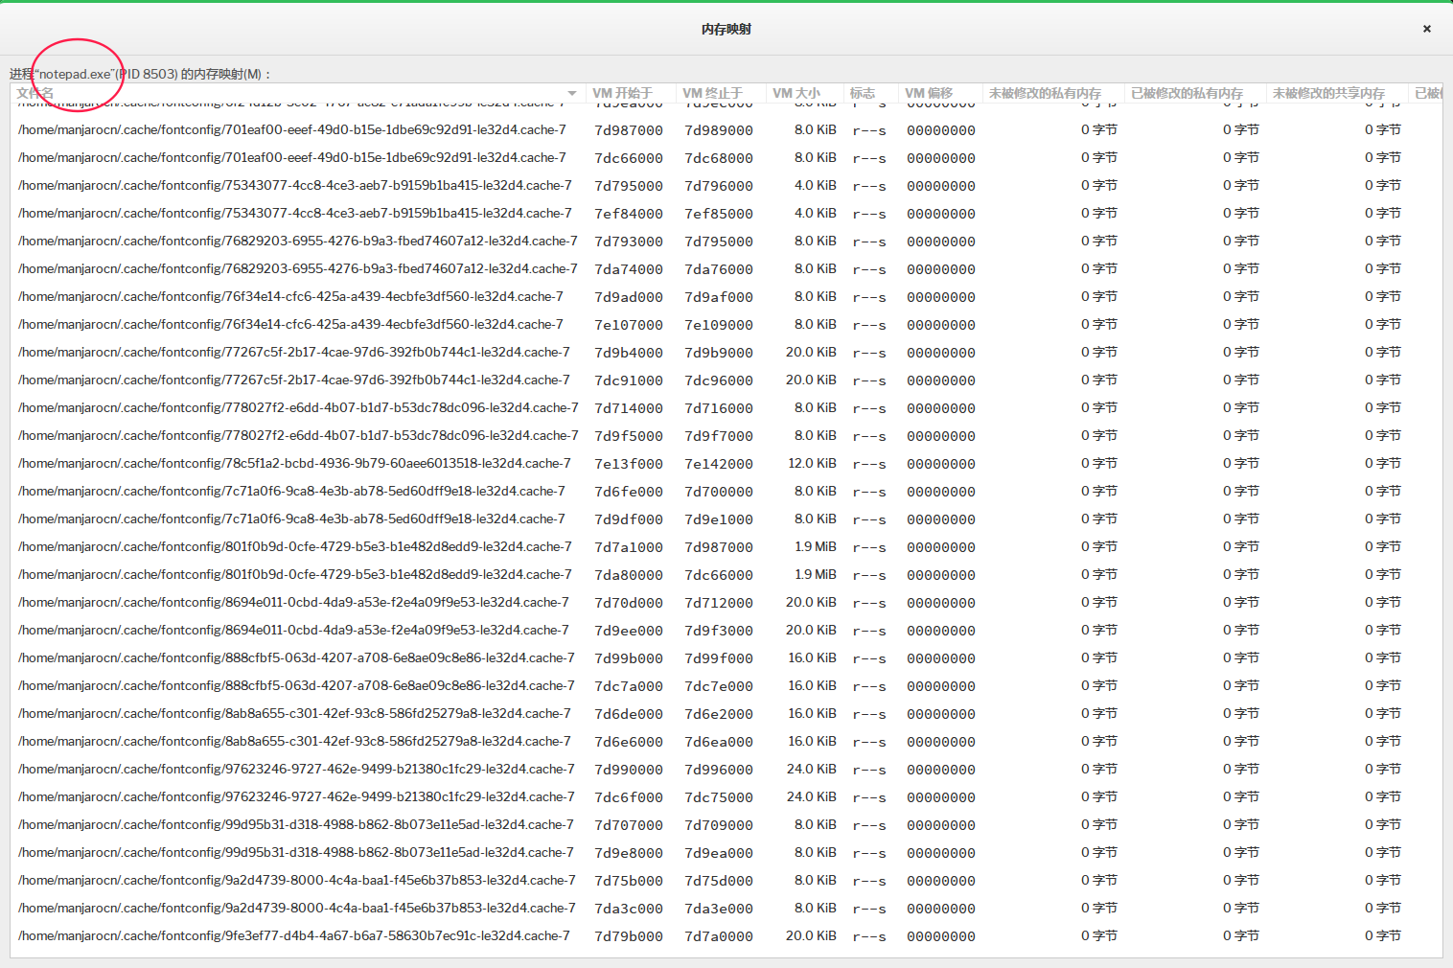Select the VM start address 7d9df000
This screenshot has width=1453, height=968.
point(629,519)
